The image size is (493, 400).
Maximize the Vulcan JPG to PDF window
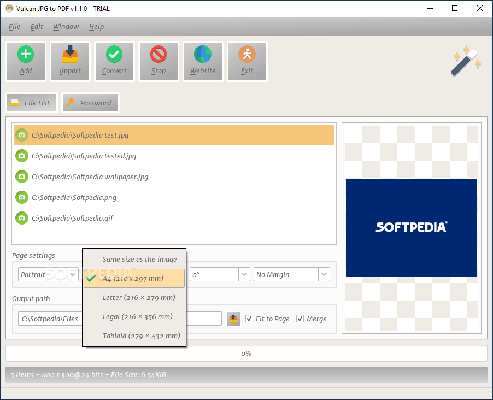click(455, 9)
